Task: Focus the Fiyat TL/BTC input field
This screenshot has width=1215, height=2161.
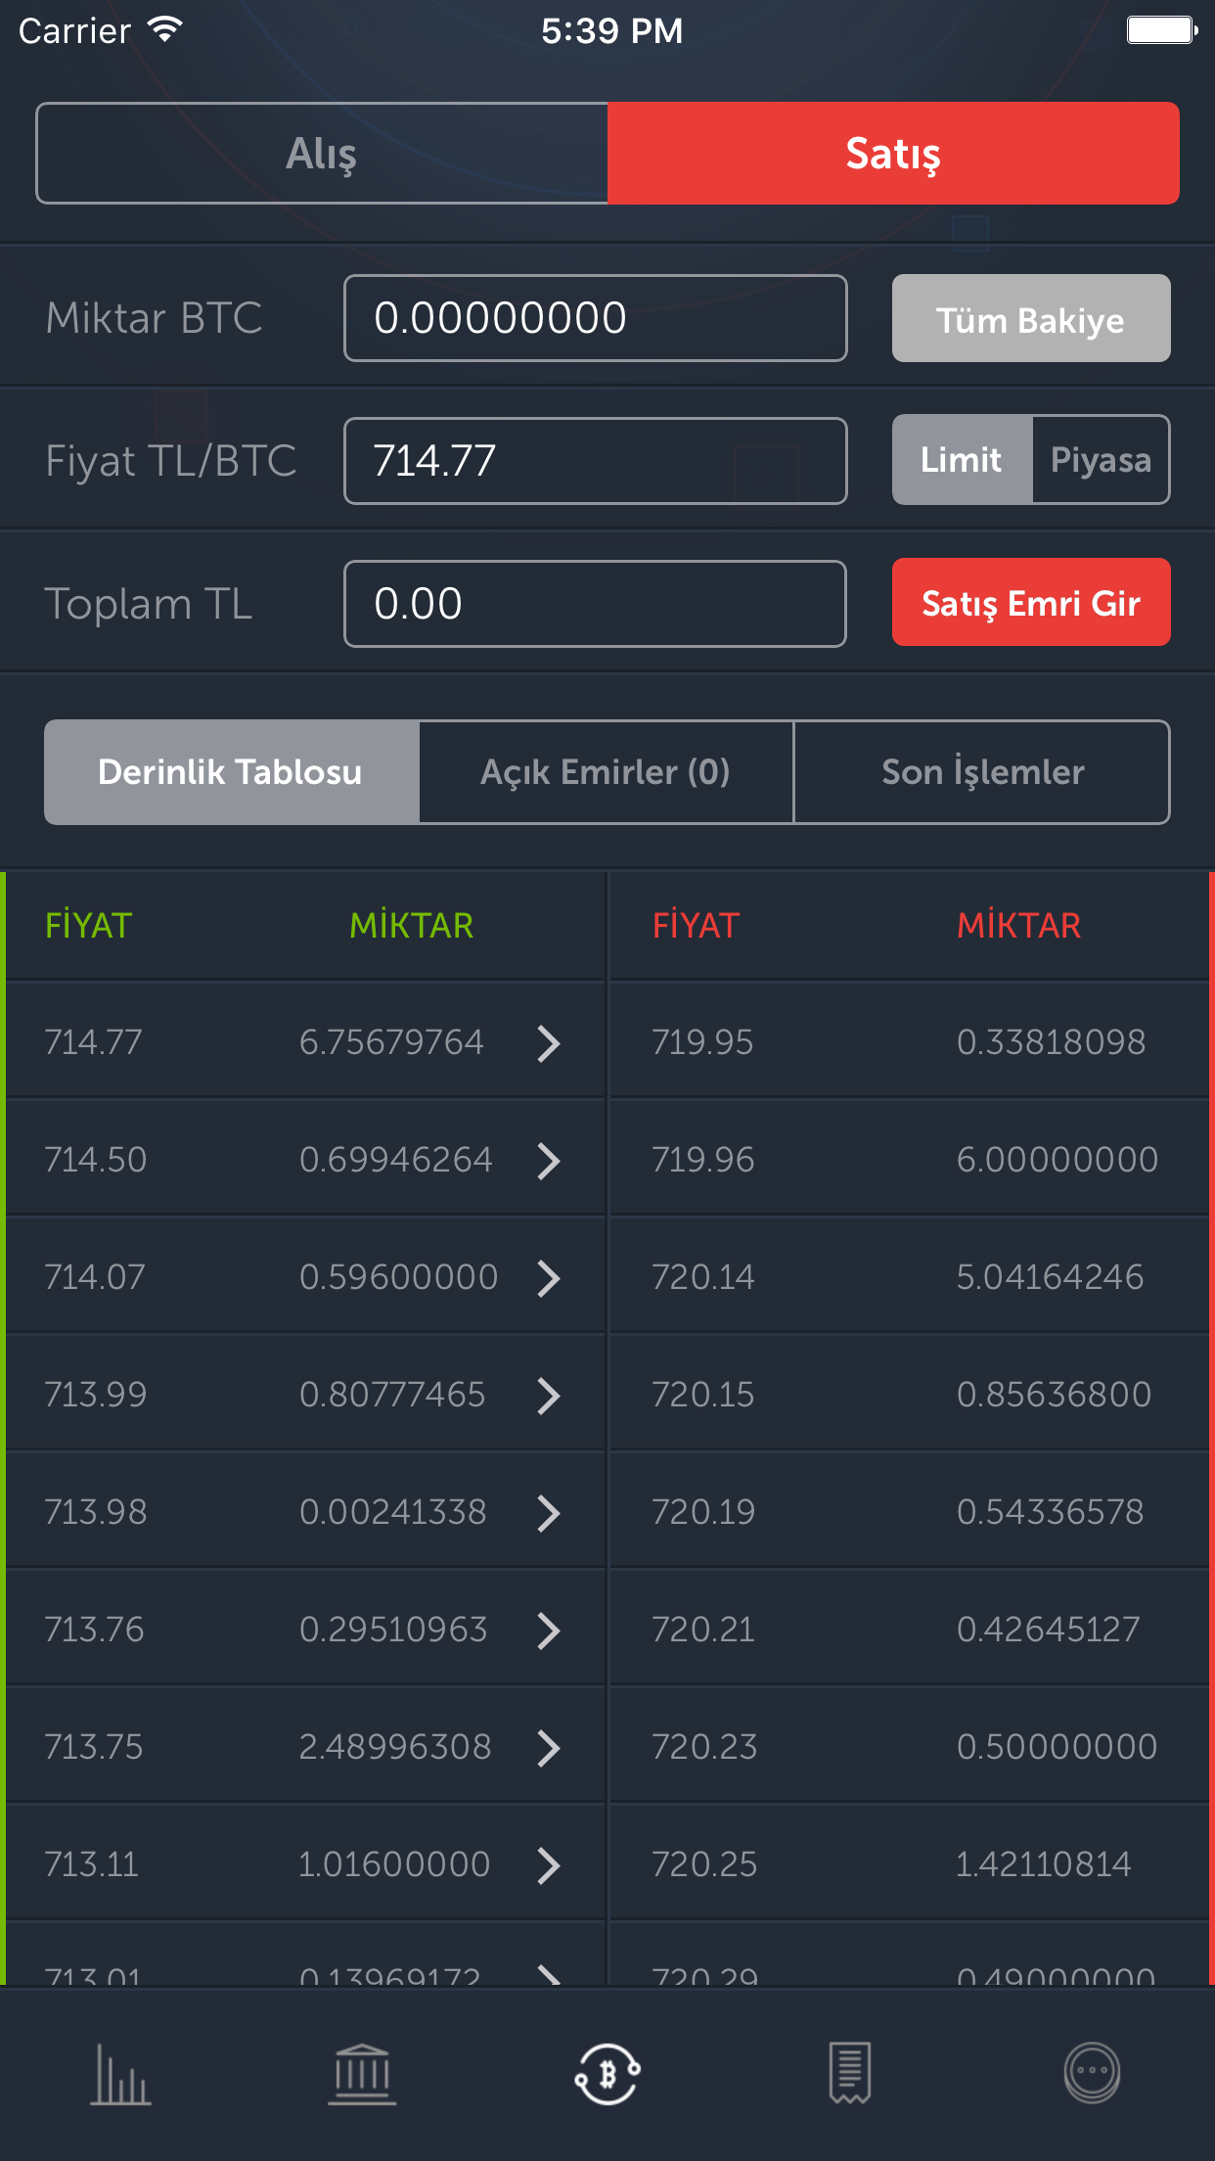Action: [595, 461]
